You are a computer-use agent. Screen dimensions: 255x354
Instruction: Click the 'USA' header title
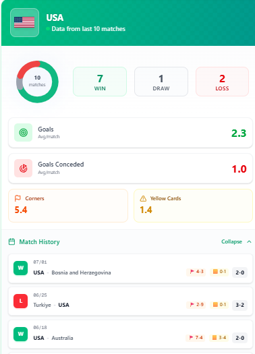click(55, 18)
